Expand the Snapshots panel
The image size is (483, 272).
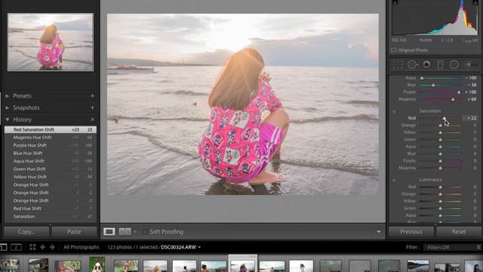pos(8,107)
